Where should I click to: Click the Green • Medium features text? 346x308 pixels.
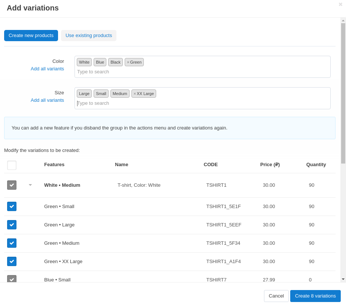[x=61, y=243]
